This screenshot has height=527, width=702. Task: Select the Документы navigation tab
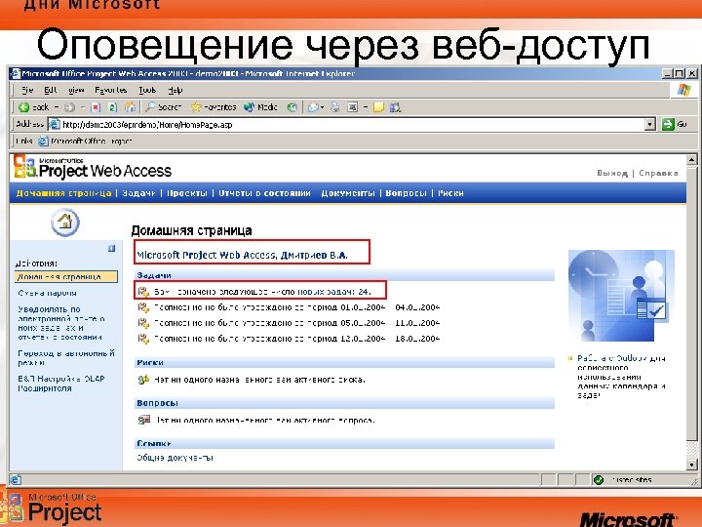pyautogui.click(x=348, y=193)
